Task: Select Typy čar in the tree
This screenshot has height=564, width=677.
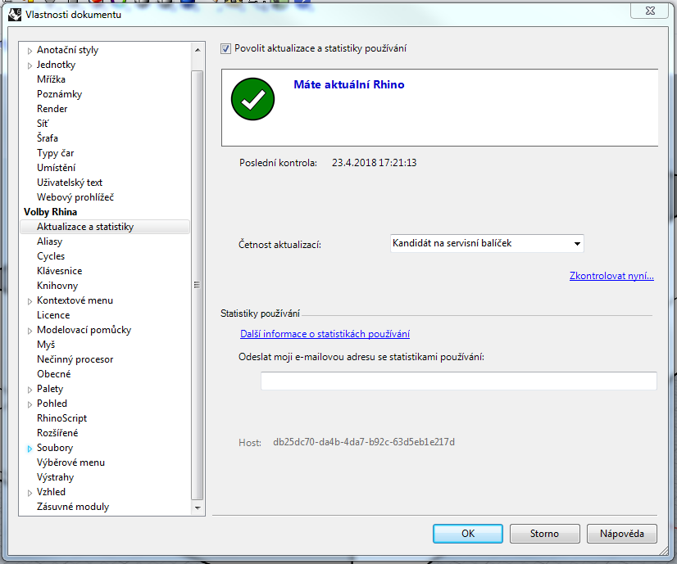Action: [x=55, y=153]
